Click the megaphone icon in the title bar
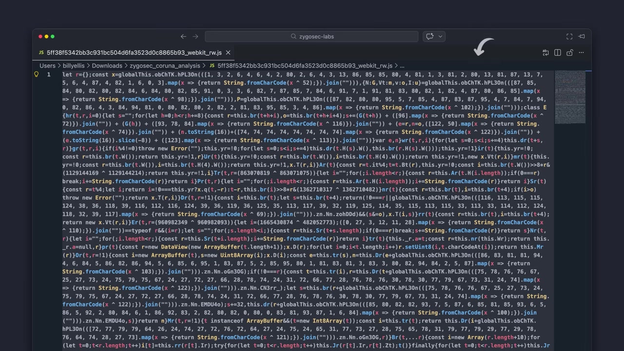624x351 pixels. (x=582, y=37)
